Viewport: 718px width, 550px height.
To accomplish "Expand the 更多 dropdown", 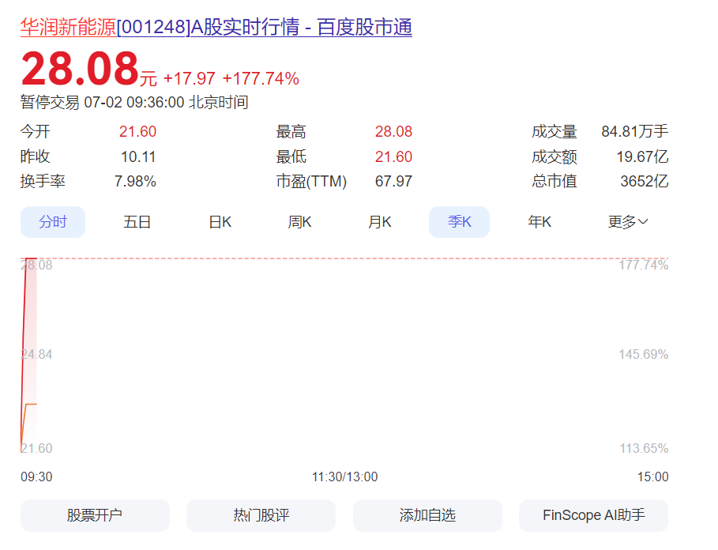I will pos(628,222).
